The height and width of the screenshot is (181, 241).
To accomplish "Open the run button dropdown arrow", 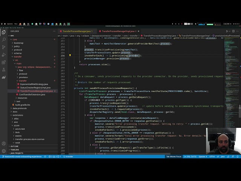I will click(230, 31).
